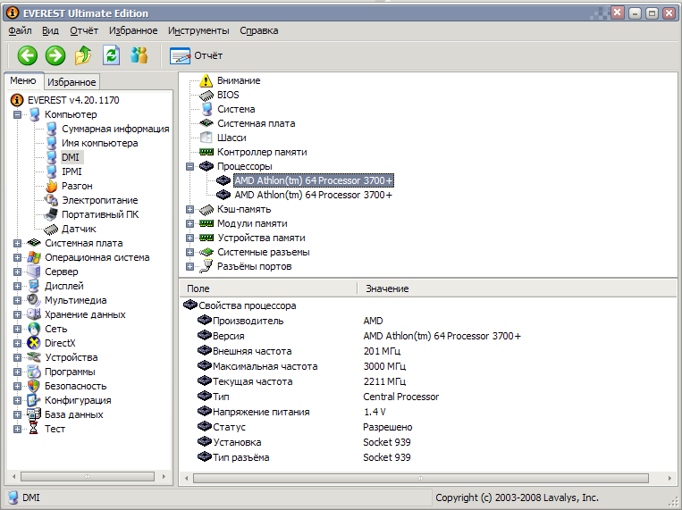The width and height of the screenshot is (682, 510).
Task: Click the Тип разъёма row
Action: [428, 457]
